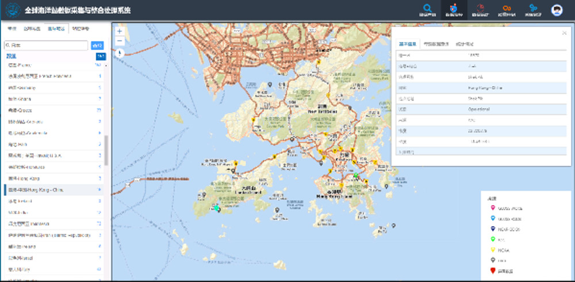Open the third tab in station info panel

click(464, 44)
